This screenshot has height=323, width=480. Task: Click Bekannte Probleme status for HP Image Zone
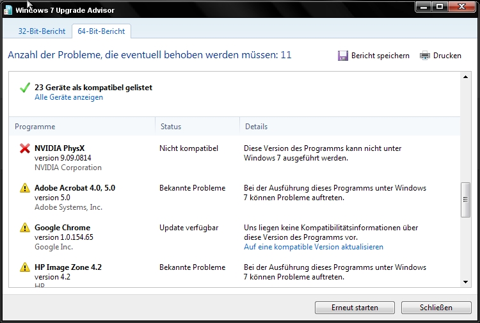(192, 267)
